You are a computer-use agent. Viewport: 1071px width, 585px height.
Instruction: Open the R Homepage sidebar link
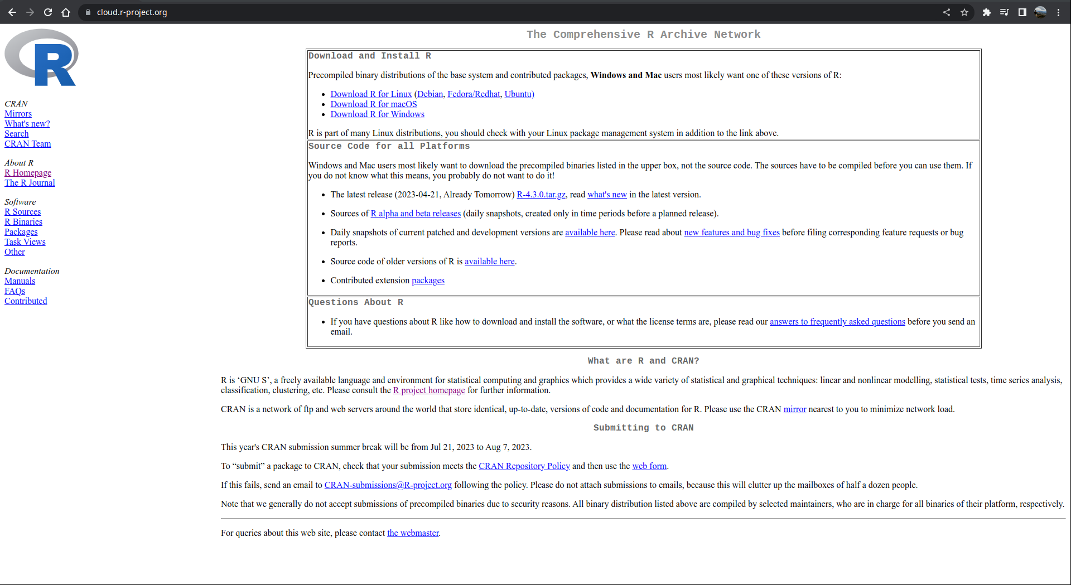pyautogui.click(x=28, y=173)
